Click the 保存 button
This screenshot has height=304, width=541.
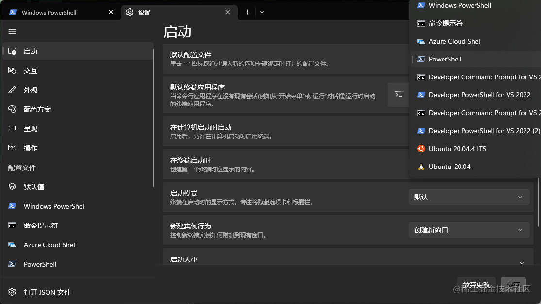click(x=513, y=285)
